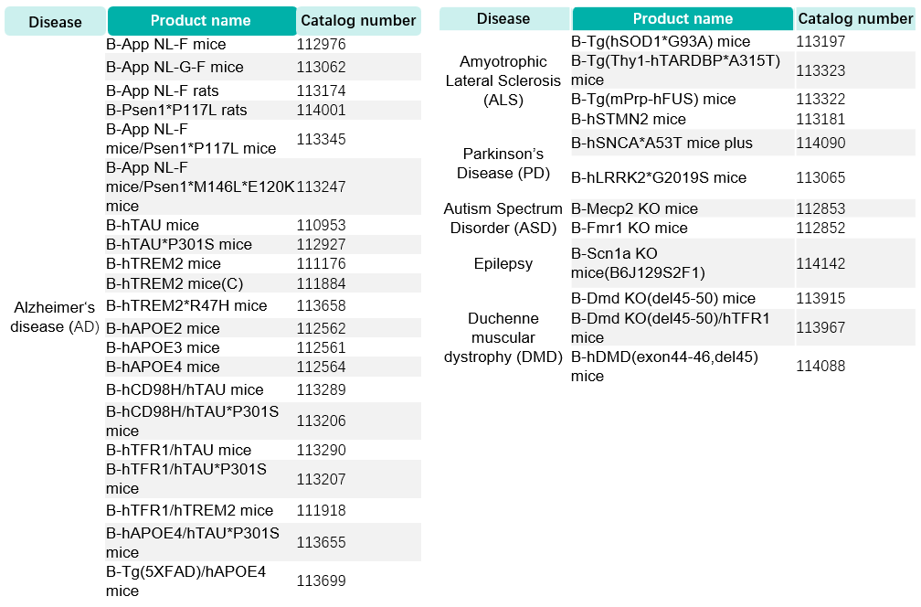Choose B-hAPOE3 mice entry
This screenshot has height=607, width=921.
[164, 348]
